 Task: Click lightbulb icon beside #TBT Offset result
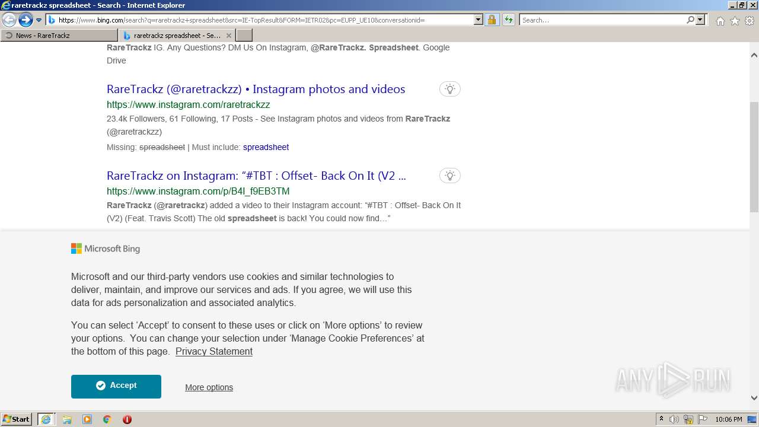point(450,176)
